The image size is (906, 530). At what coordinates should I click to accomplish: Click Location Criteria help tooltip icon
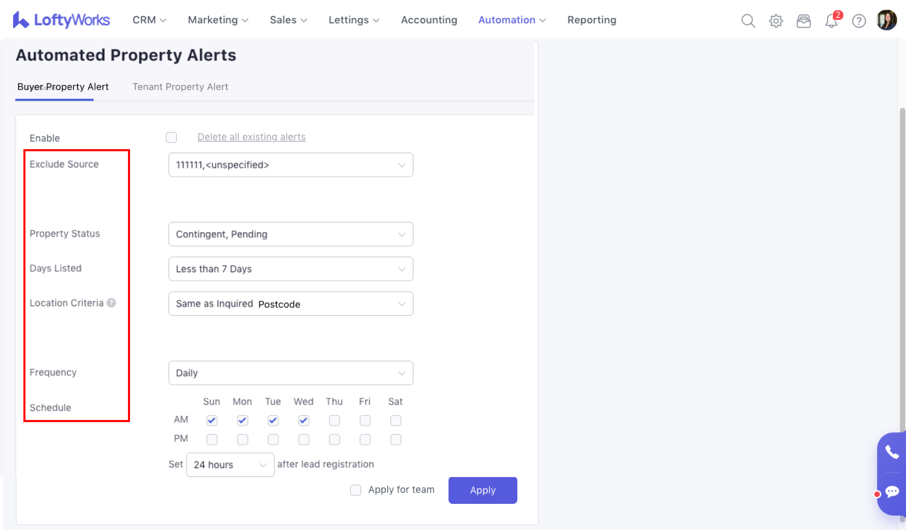coord(111,303)
